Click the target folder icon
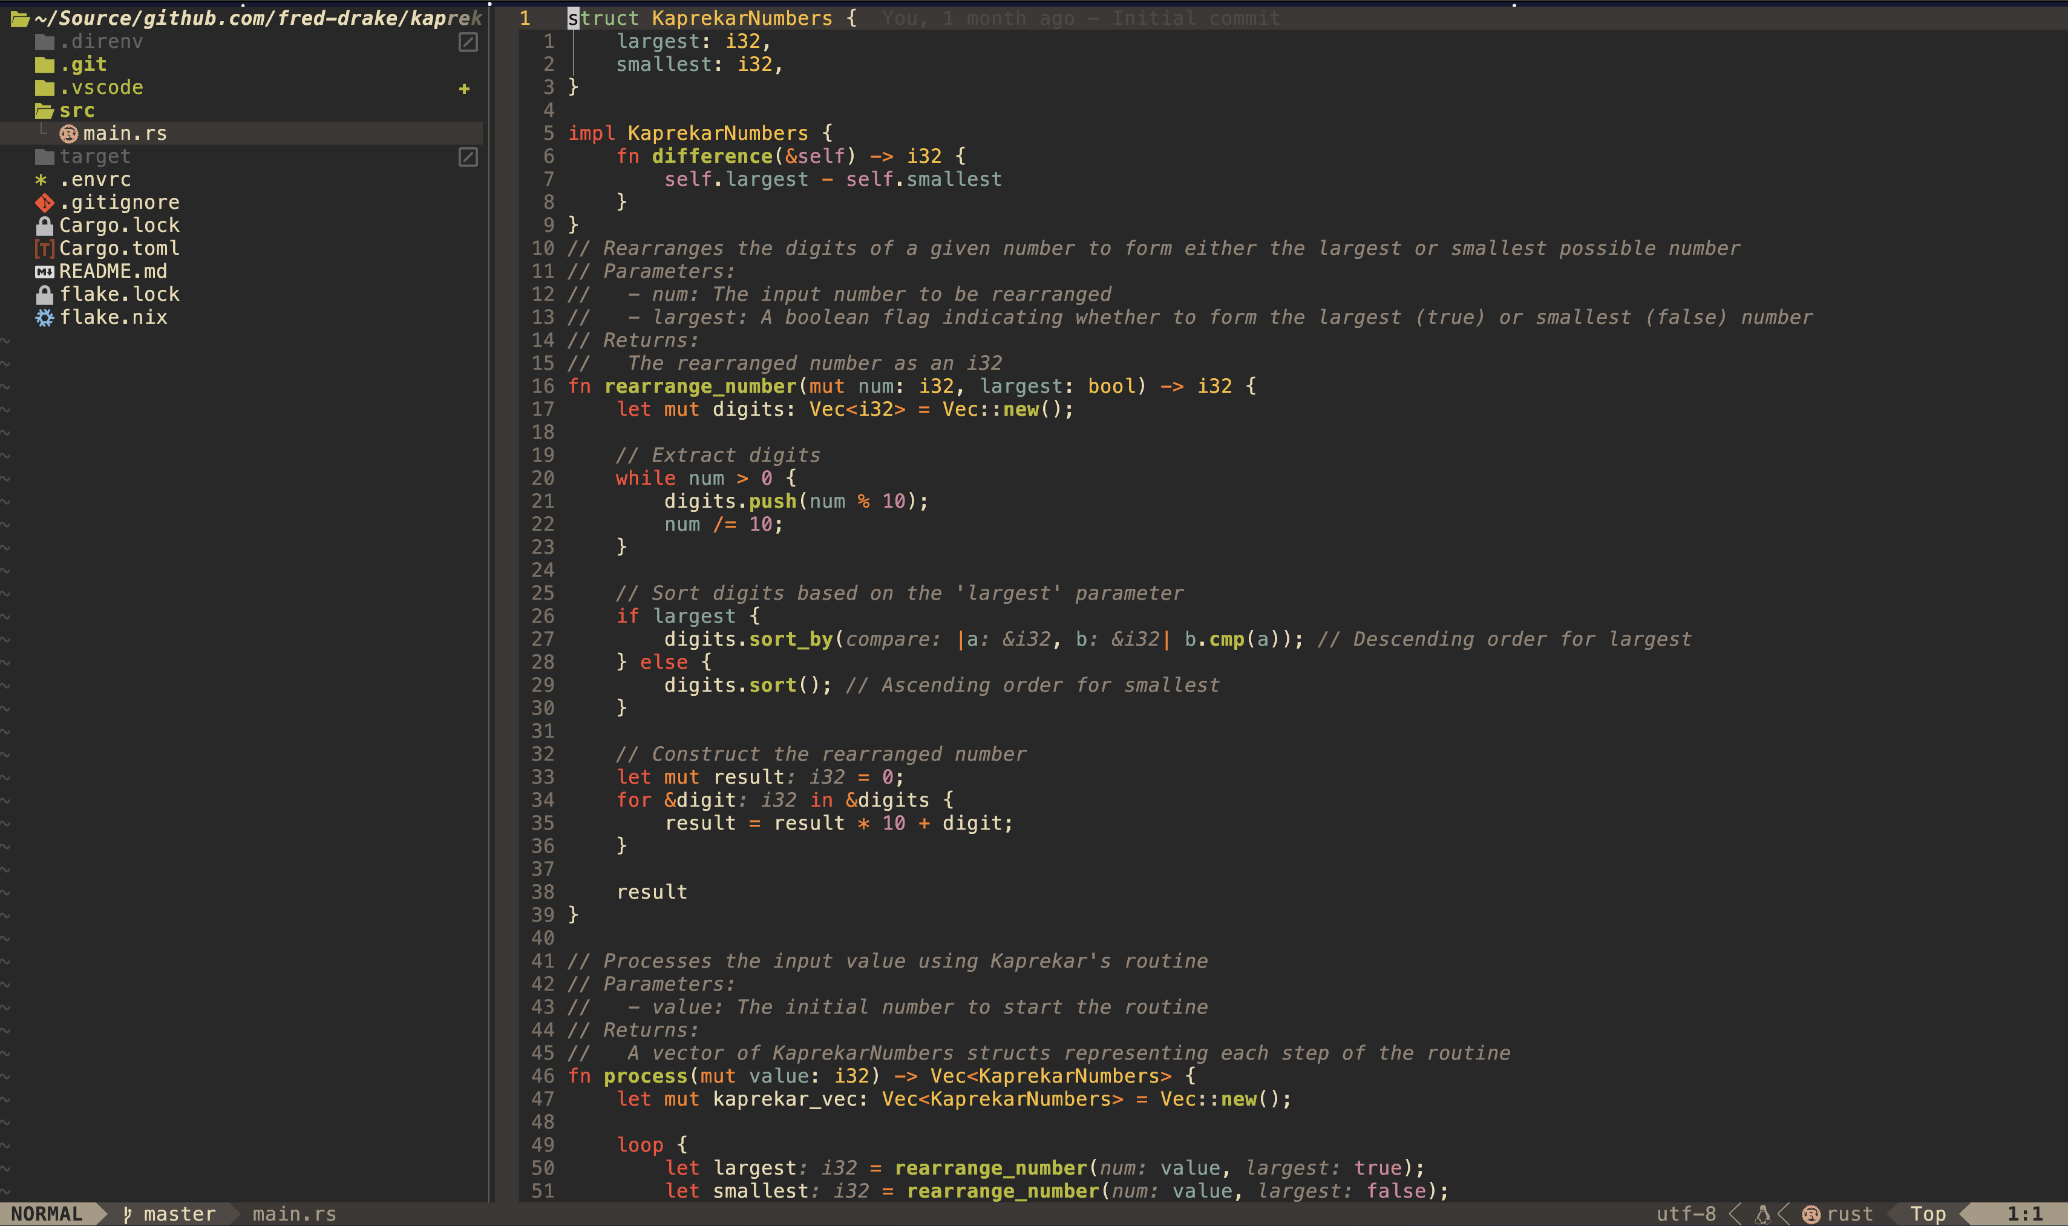 45,157
